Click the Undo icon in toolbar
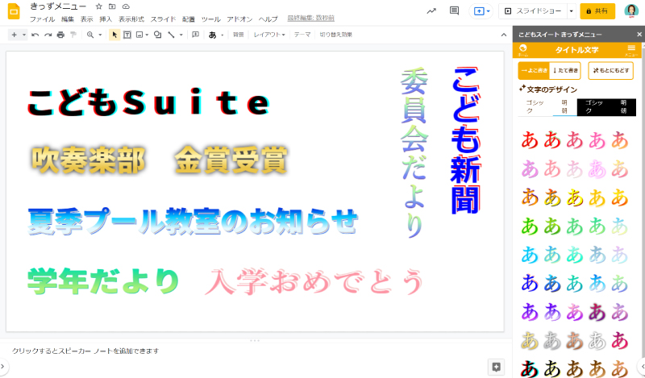The image size is (645, 378). (35, 35)
